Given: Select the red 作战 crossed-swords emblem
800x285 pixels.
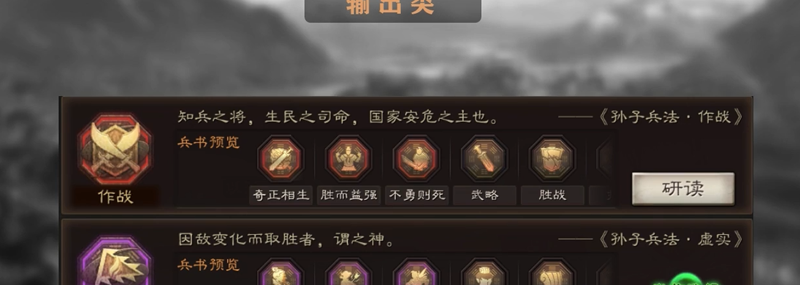Looking at the screenshot, I should point(115,150).
